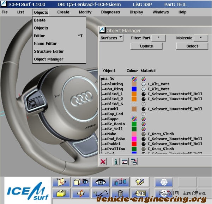Viewport: 212px width, 204px height.
Task: Click the black material sphere for Paddel
Action: (x=144, y=144)
